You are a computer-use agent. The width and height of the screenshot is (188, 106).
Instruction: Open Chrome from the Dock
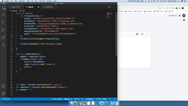(x=80, y=103)
